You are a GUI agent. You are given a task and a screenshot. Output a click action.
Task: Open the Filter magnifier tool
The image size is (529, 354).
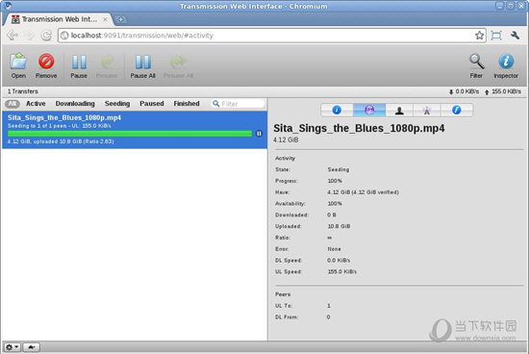click(476, 66)
